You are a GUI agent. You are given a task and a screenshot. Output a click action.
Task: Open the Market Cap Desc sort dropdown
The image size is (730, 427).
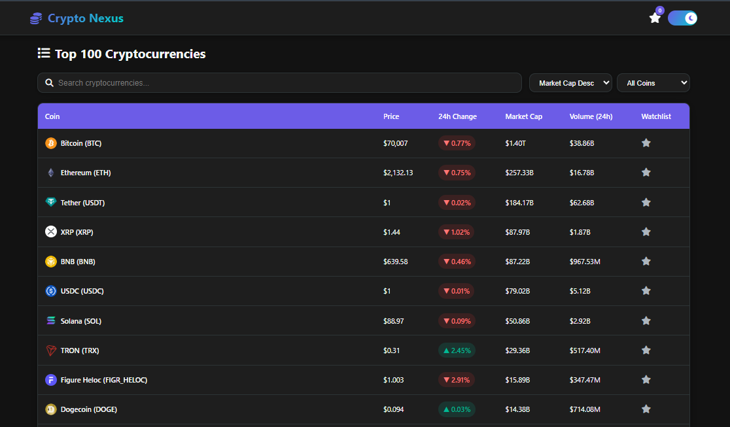[x=570, y=82]
